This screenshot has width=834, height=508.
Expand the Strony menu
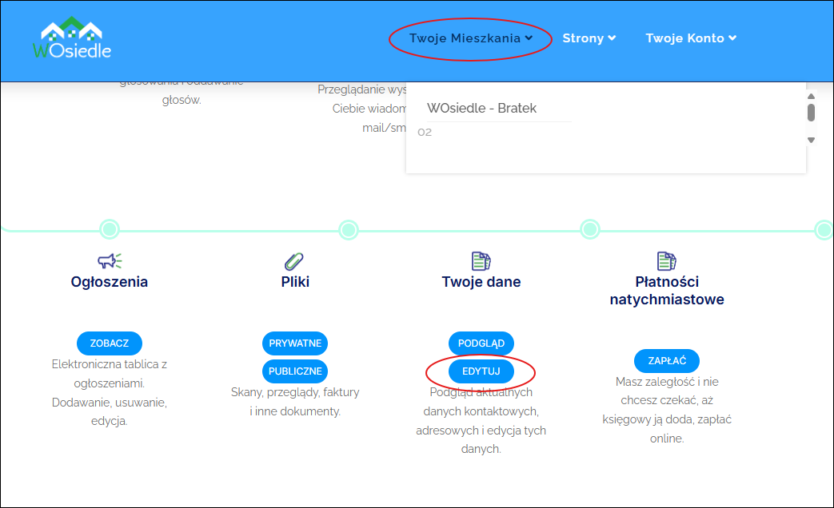coord(589,38)
